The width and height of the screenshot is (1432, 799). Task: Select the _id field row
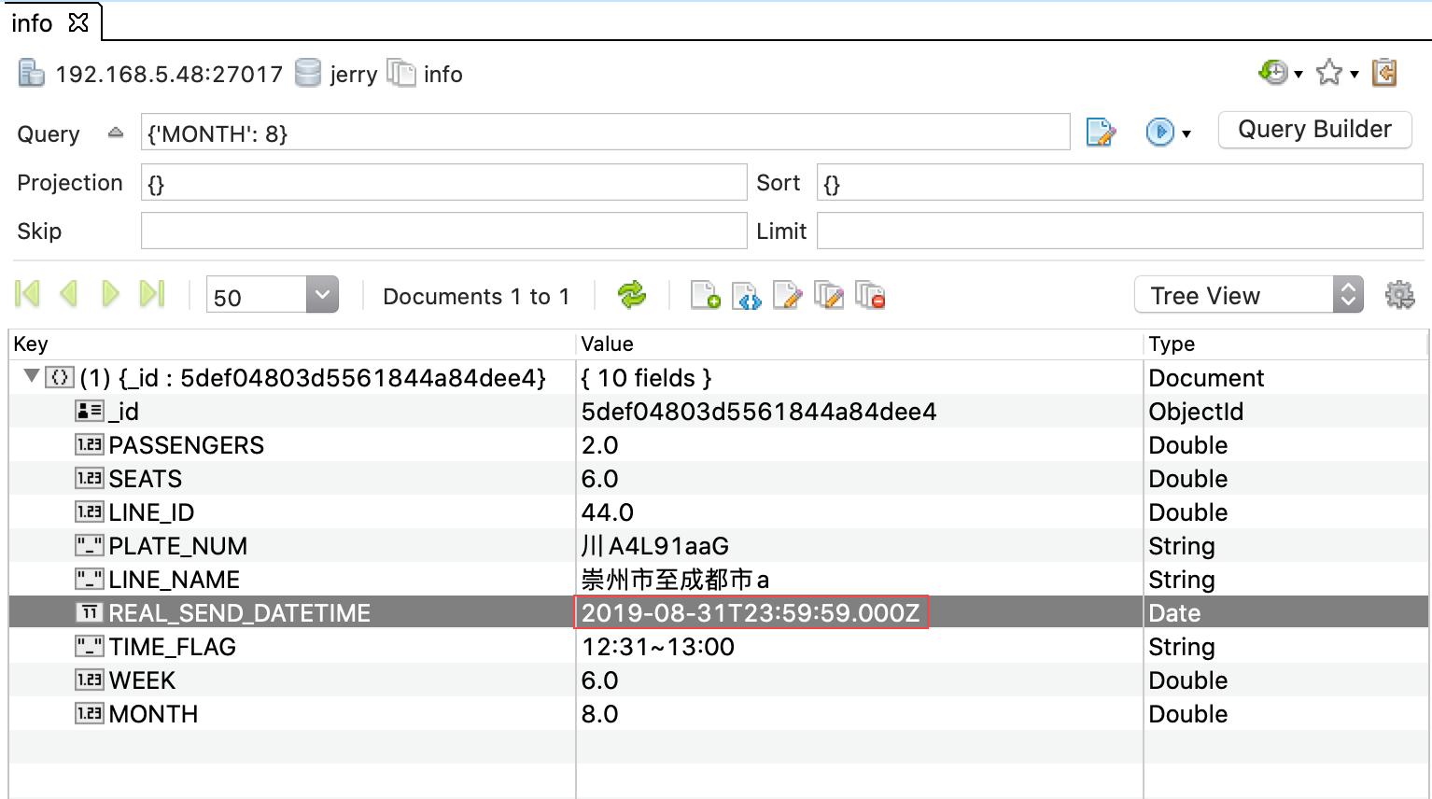click(x=719, y=411)
